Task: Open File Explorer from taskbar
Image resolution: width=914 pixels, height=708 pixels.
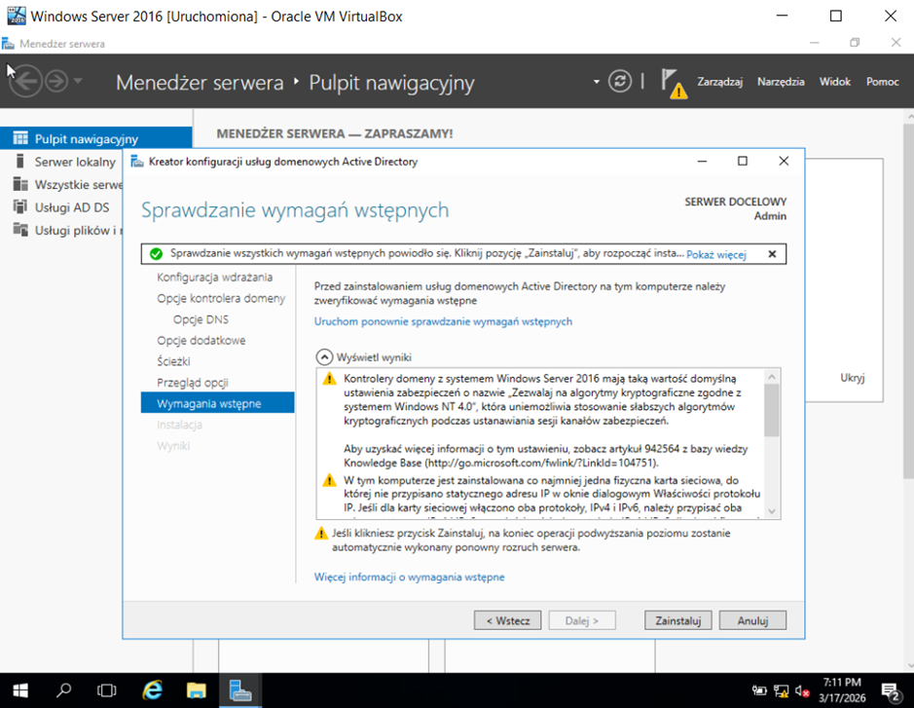Action: coord(196,690)
